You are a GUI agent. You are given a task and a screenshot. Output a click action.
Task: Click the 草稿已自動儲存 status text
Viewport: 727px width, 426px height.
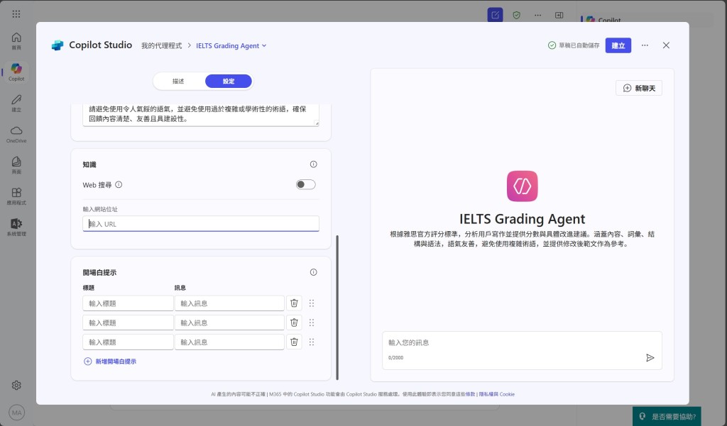pos(579,45)
